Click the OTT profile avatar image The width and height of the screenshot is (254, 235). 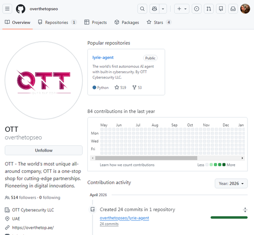coord(44,80)
